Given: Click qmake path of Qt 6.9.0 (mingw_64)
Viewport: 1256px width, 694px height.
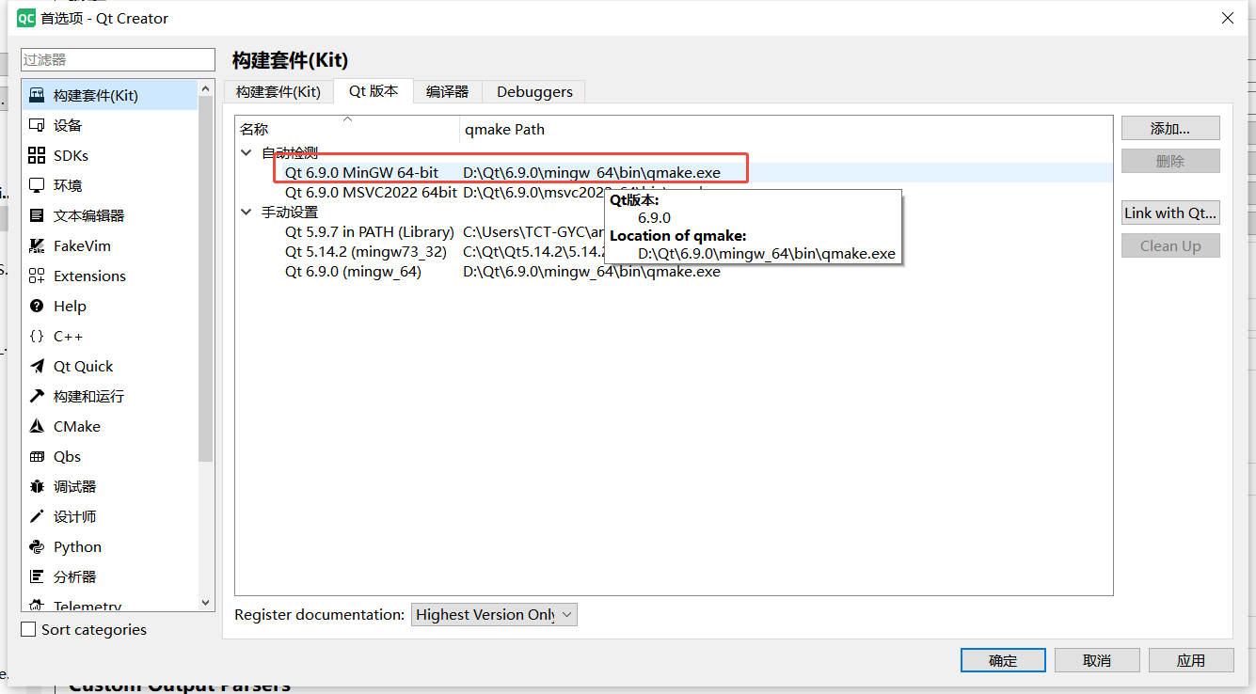Looking at the screenshot, I should (592, 272).
